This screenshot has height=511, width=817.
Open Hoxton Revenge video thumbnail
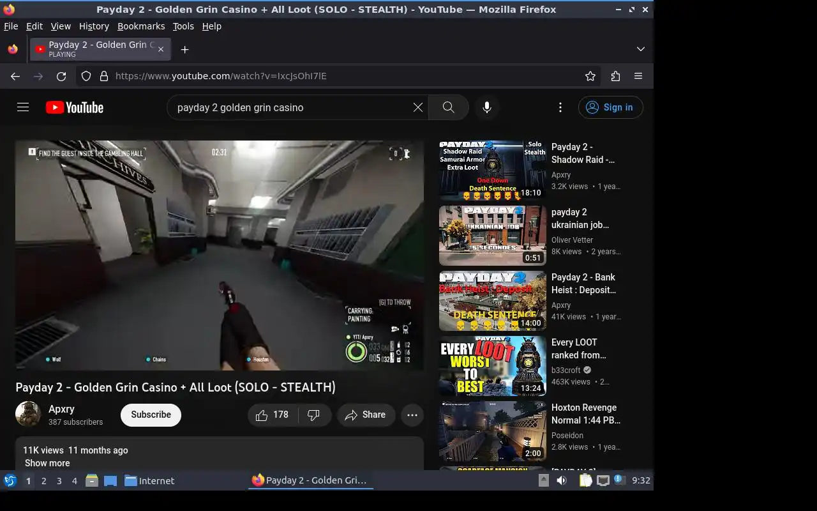pos(493,431)
